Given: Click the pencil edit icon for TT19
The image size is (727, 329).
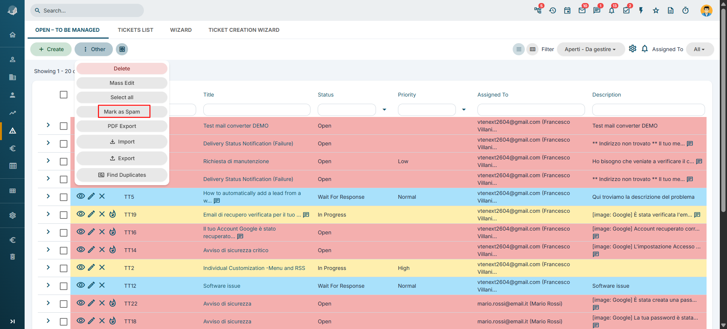Looking at the screenshot, I should coord(91,214).
